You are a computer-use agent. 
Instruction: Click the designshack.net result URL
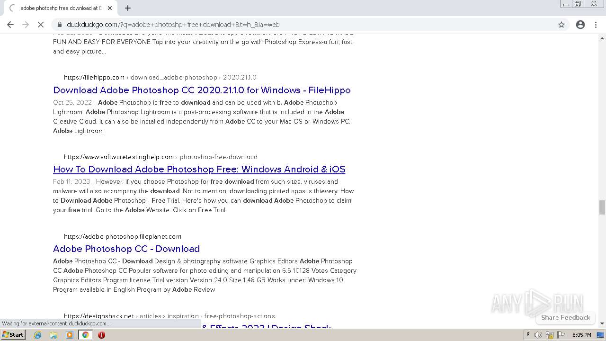[99, 316]
